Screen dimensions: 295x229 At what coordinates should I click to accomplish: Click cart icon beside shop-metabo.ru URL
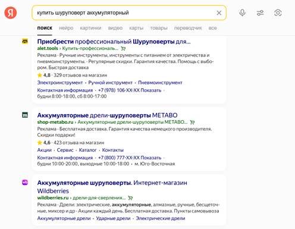tap(192, 122)
